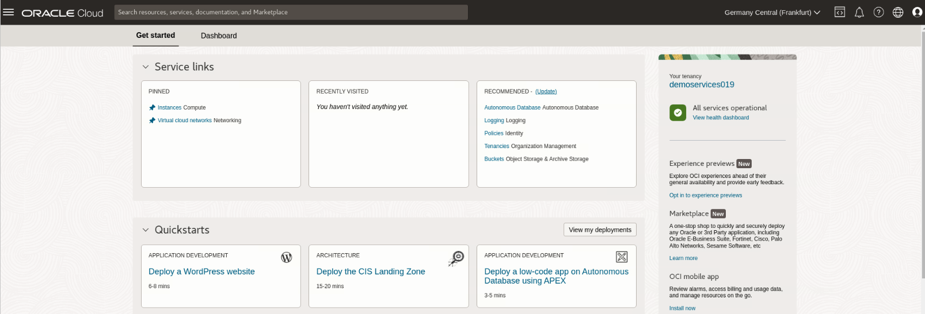Image resolution: width=925 pixels, height=314 pixels.
Task: Click the New badge beside Marketplace
Action: click(718, 214)
